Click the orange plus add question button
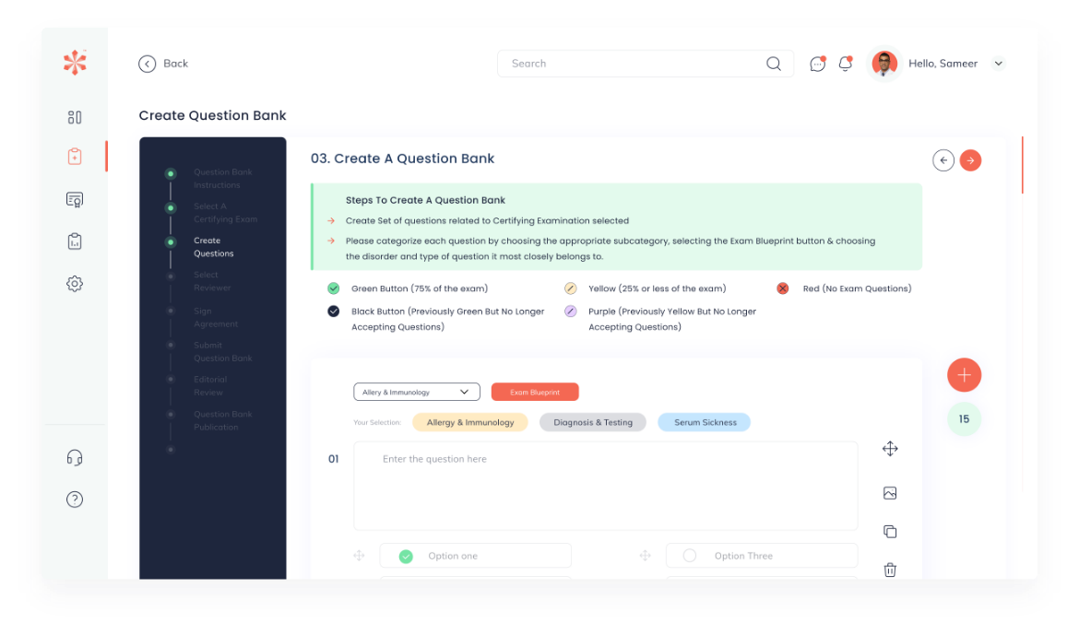The width and height of the screenshot is (1079, 635). click(x=964, y=375)
